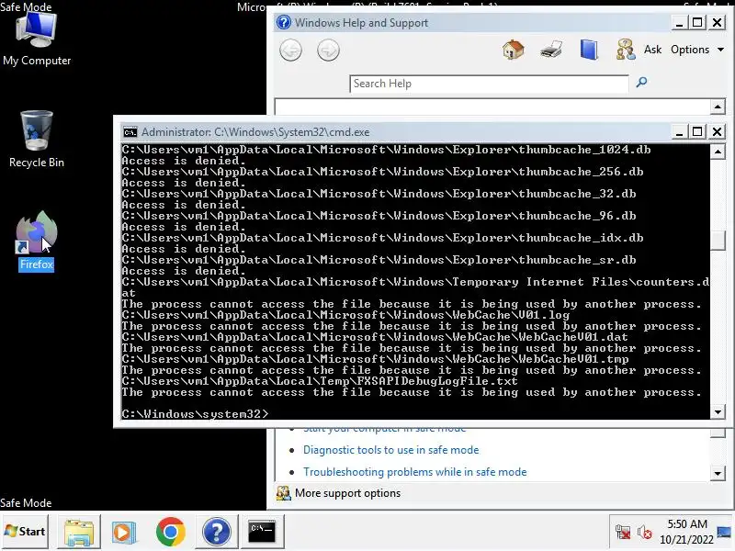The width and height of the screenshot is (735, 551).
Task: Open the Help and Support title bar icon
Action: click(x=283, y=22)
